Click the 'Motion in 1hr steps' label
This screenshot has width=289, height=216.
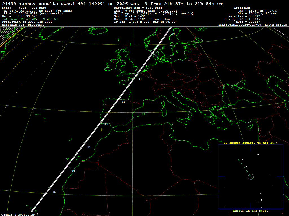click(x=251, y=210)
